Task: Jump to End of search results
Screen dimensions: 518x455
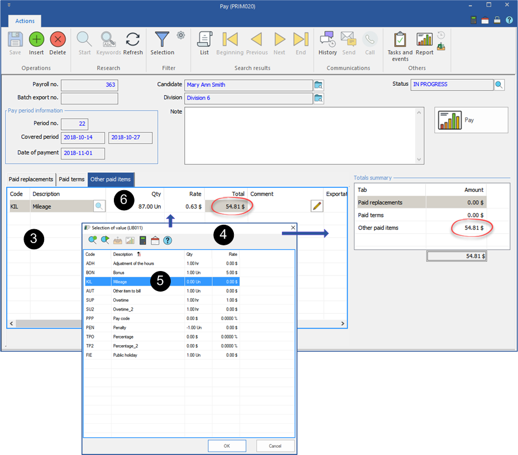Action: coord(301,40)
